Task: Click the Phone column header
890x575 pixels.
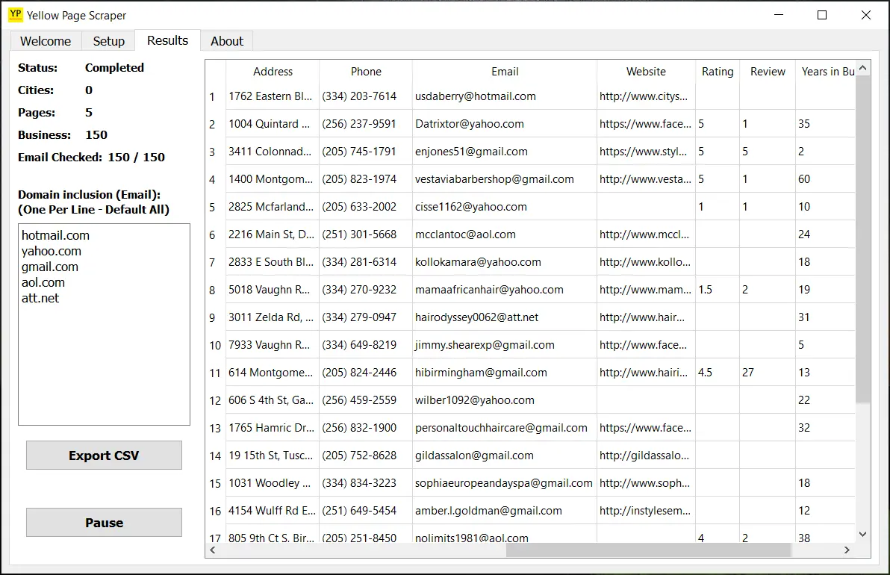Action: pos(366,72)
